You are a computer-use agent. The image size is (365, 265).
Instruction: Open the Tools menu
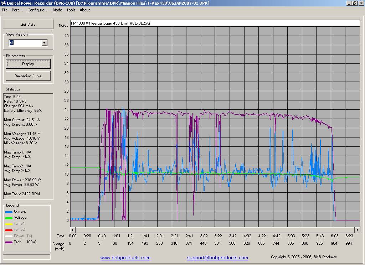coord(71,10)
